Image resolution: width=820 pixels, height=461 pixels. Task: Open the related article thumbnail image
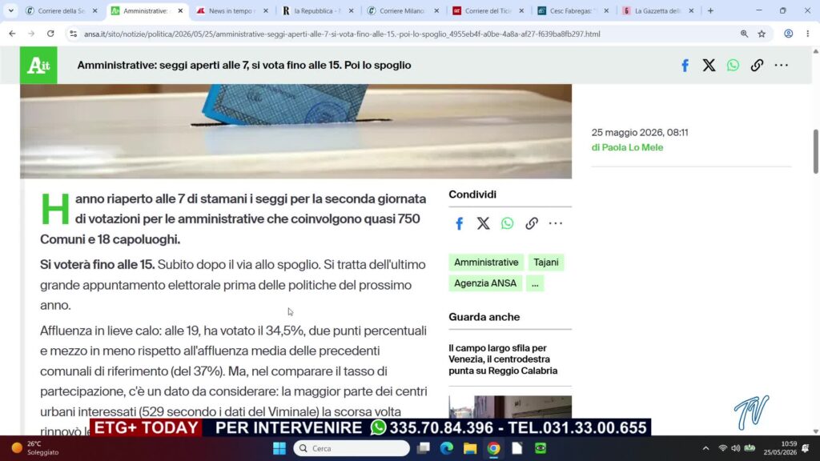pos(510,407)
